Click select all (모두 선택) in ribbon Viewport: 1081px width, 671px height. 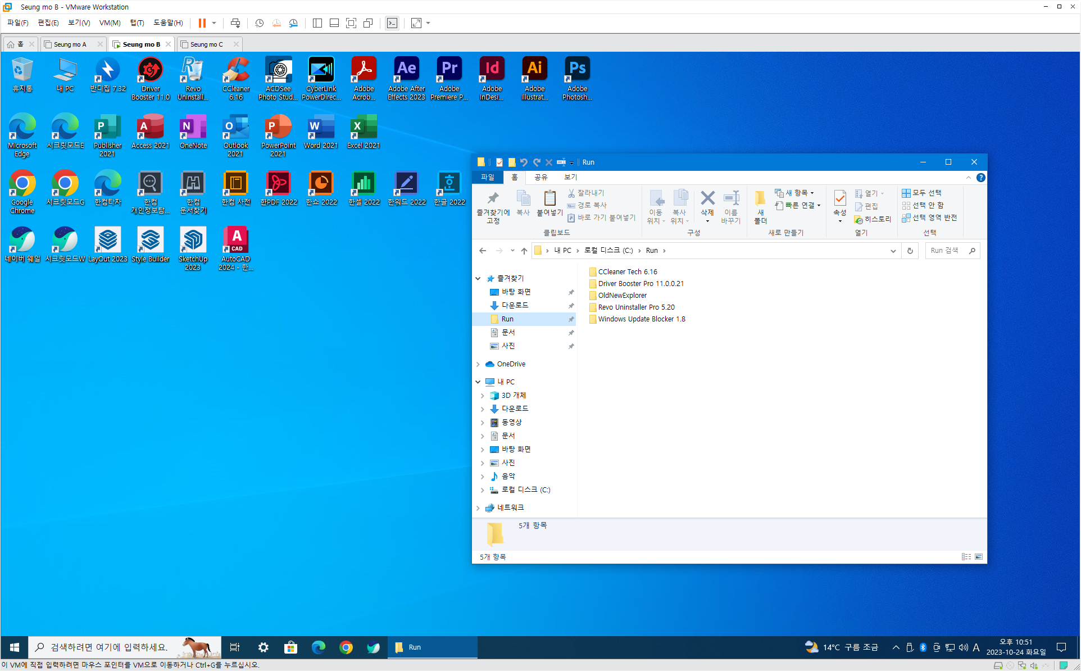click(922, 193)
